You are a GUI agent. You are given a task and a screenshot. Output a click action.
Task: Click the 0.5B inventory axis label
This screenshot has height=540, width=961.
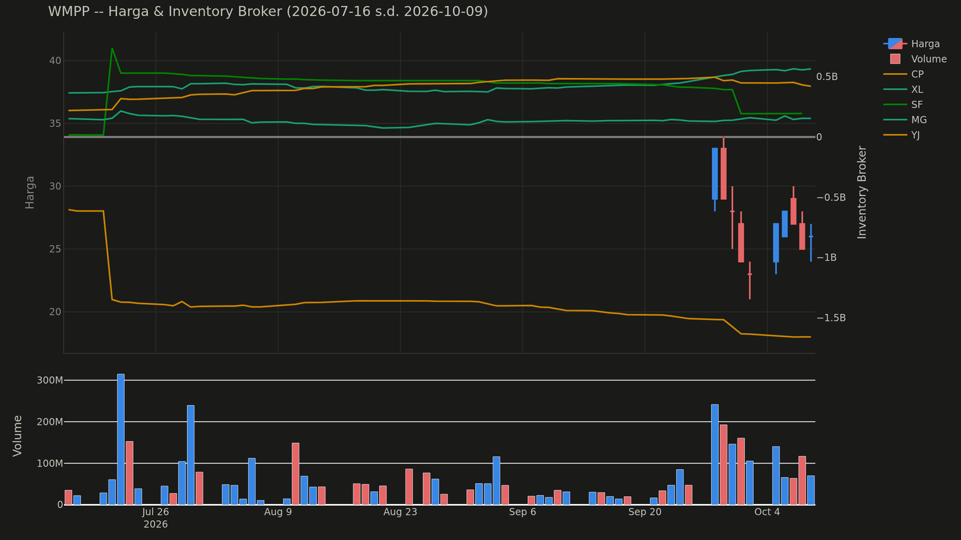tap(827, 77)
